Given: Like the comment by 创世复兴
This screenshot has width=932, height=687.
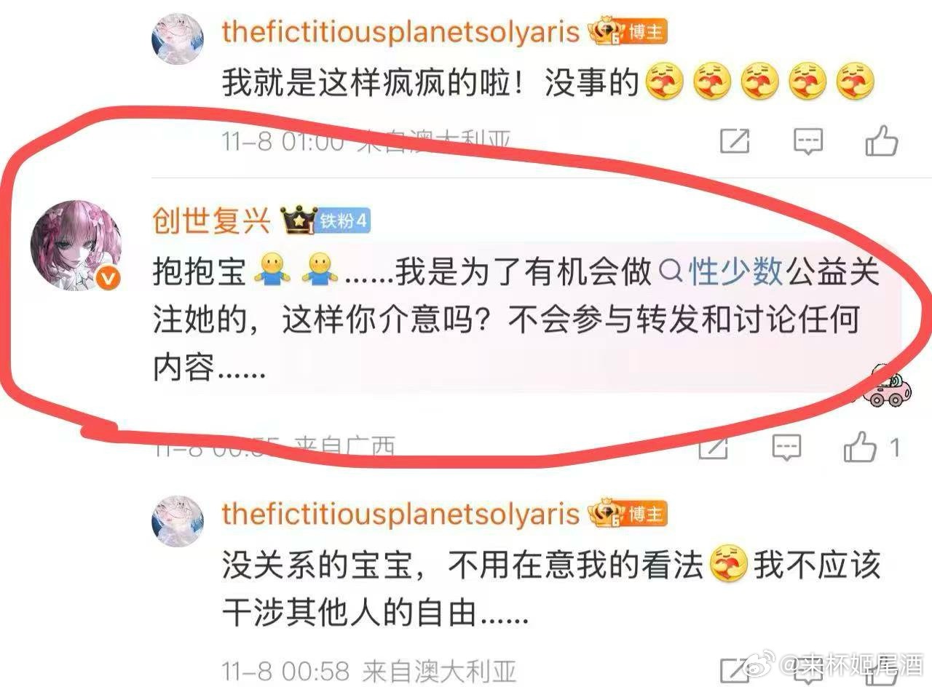Looking at the screenshot, I should (861, 446).
